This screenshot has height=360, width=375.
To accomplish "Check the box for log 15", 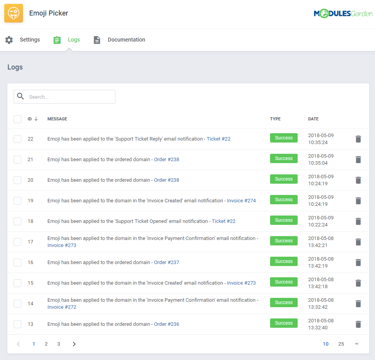I will point(17,283).
